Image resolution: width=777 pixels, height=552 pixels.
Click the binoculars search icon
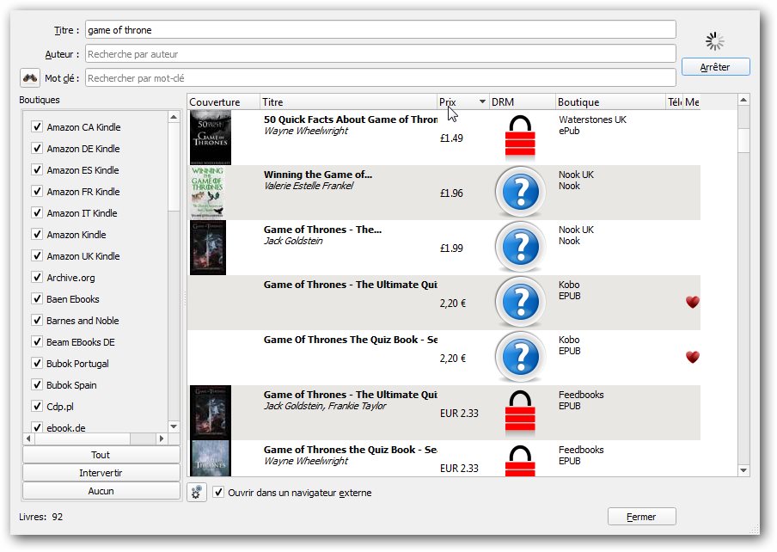click(x=30, y=78)
